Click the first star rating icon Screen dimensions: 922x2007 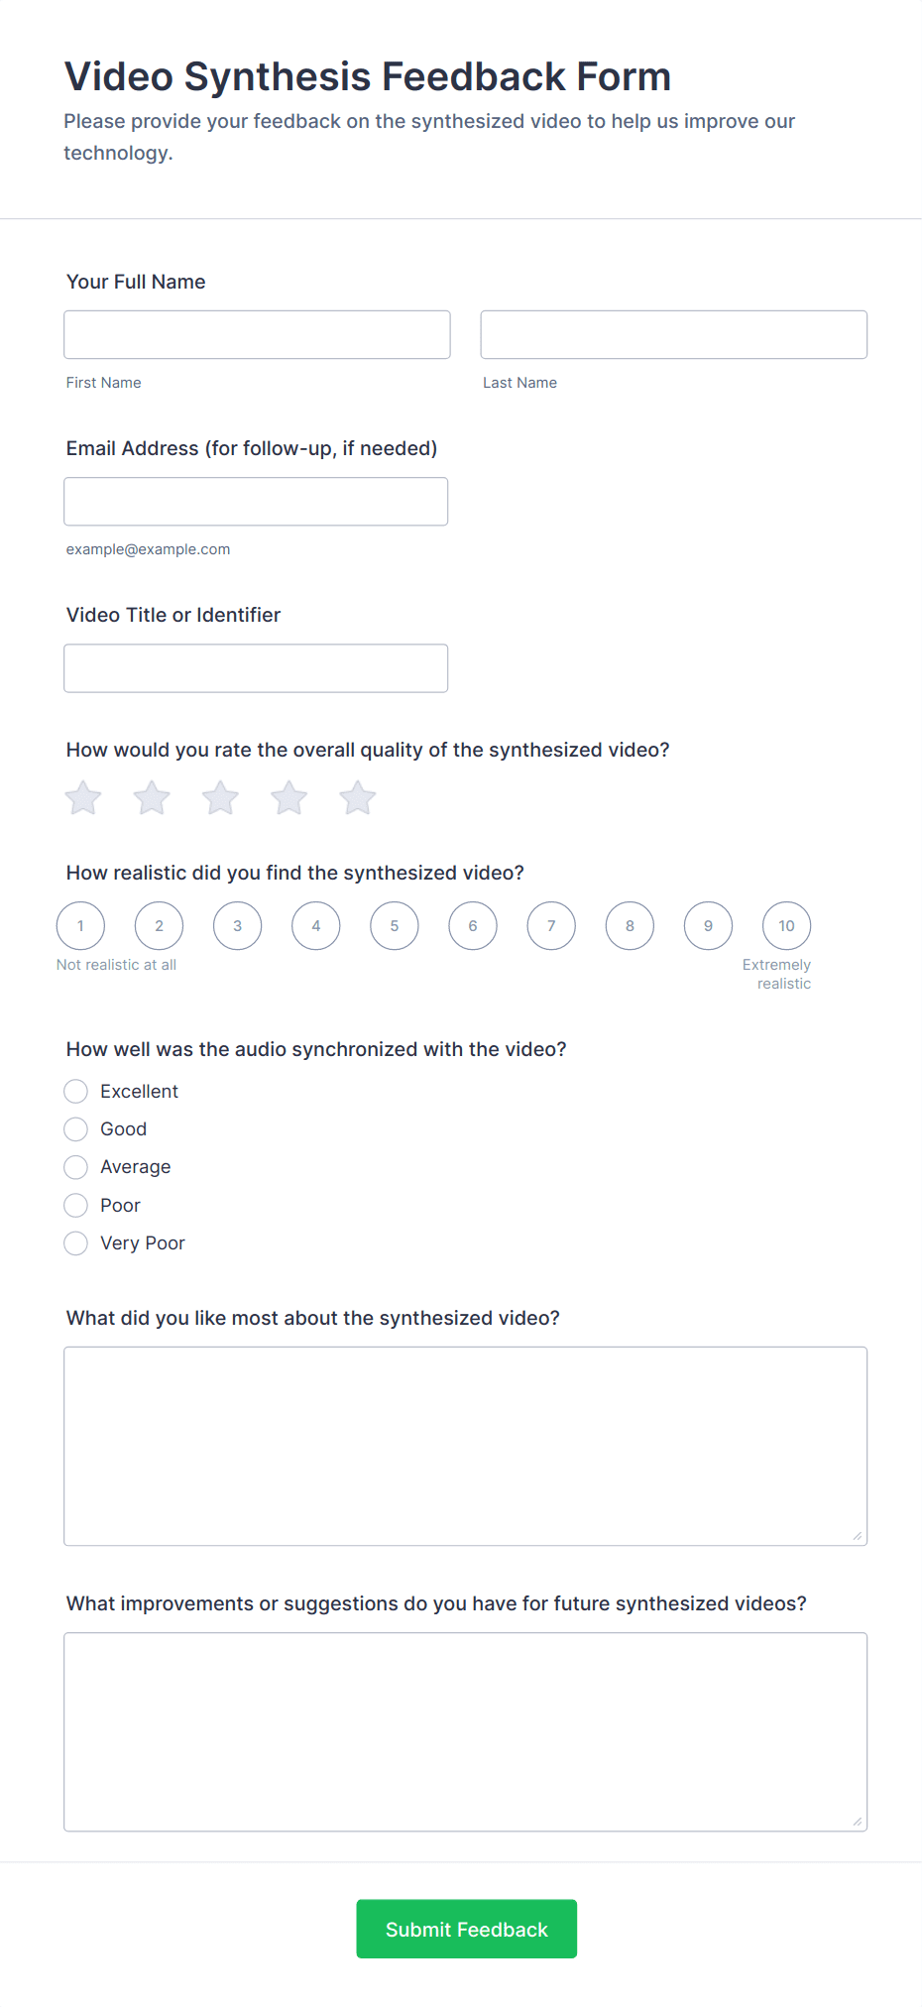pos(83,798)
